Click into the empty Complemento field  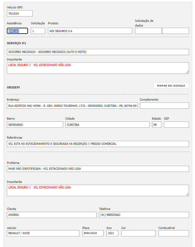coord(164,106)
